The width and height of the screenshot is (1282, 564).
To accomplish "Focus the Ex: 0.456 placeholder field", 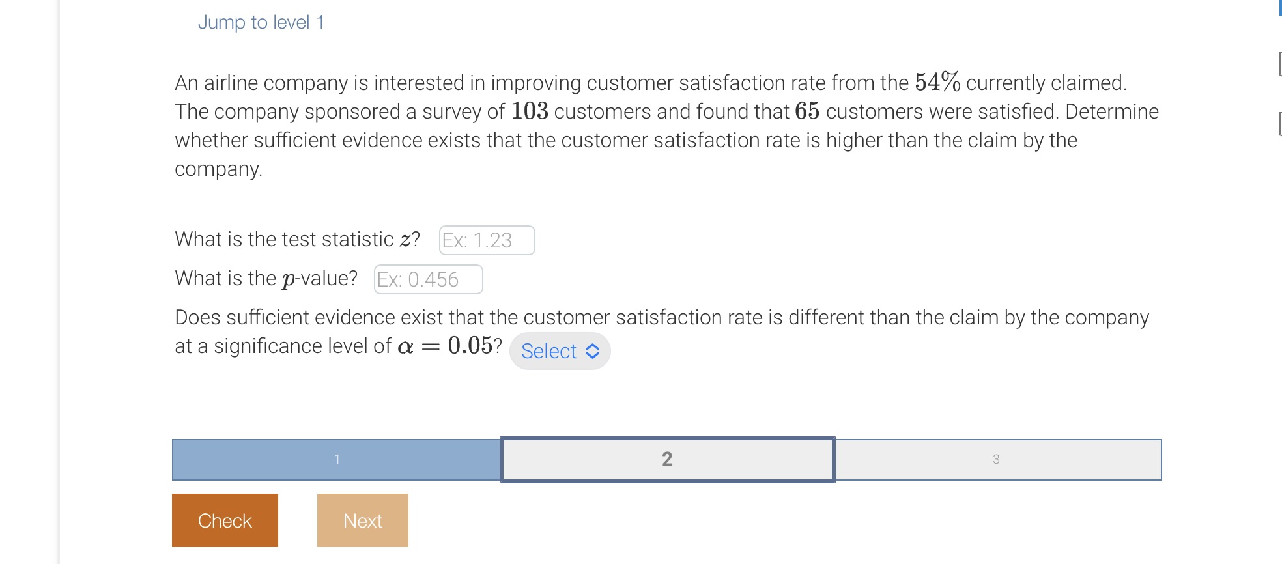I will 427,279.
